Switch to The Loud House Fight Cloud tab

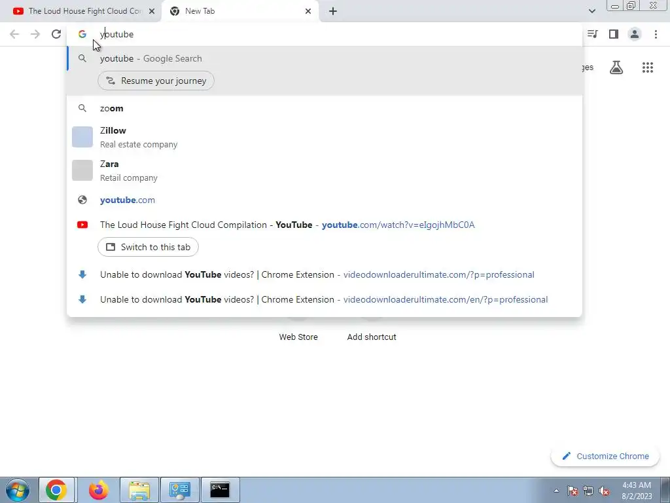point(80,11)
